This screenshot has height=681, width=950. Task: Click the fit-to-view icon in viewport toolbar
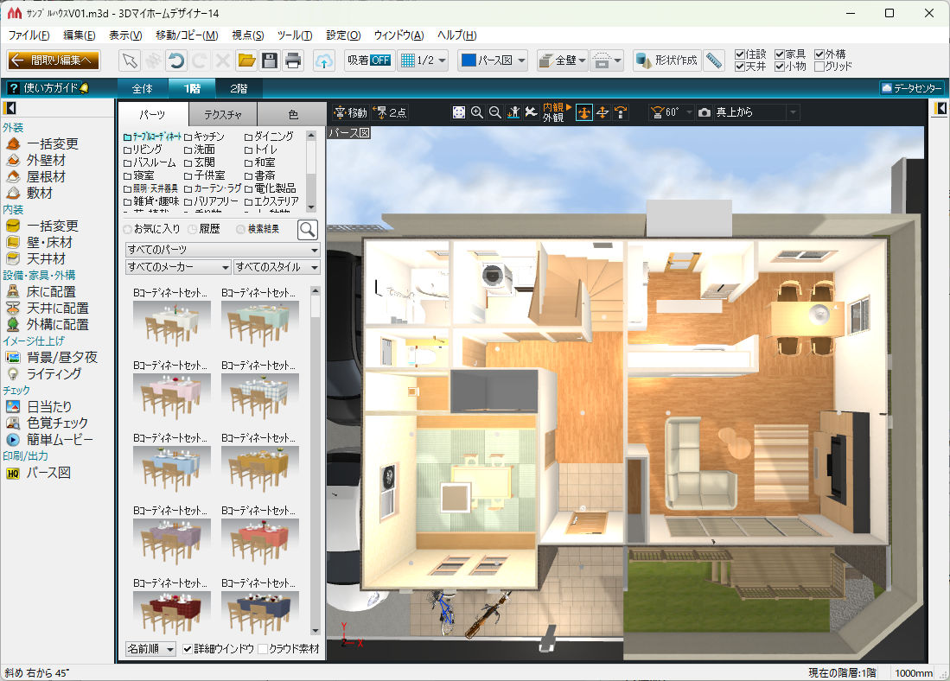click(x=458, y=112)
